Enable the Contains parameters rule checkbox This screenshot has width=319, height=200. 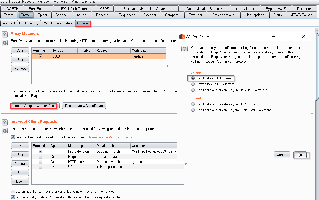pos(40,156)
